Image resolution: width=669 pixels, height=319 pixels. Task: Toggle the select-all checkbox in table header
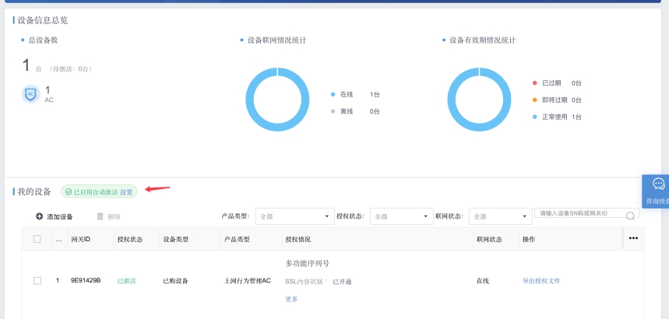[37, 239]
